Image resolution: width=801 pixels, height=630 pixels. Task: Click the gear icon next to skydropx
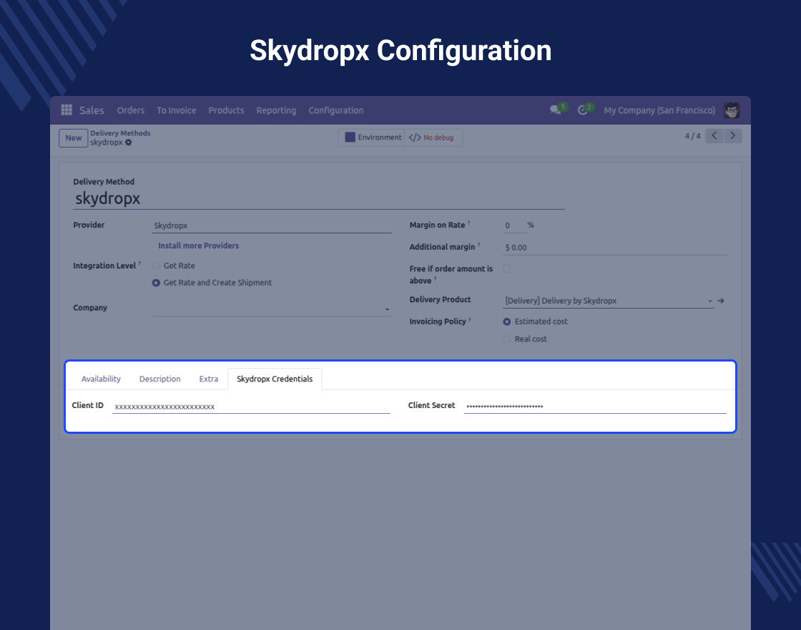129,142
